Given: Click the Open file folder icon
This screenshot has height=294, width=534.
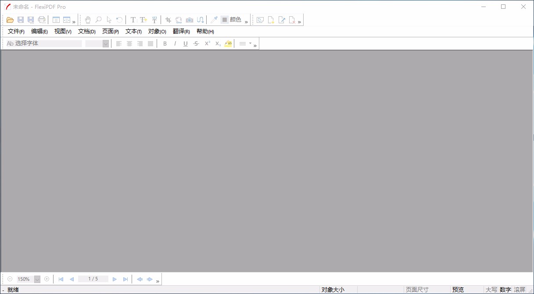Looking at the screenshot, I should [10, 20].
